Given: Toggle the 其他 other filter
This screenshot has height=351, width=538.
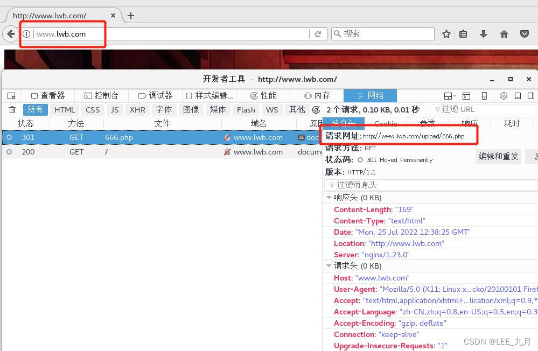Looking at the screenshot, I should (297, 109).
